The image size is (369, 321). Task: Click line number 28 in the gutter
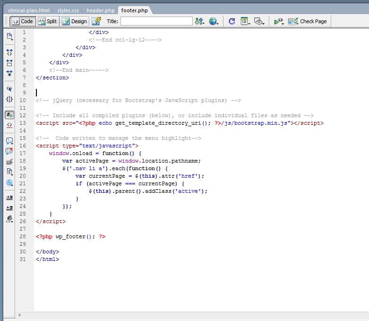pyautogui.click(x=23, y=236)
